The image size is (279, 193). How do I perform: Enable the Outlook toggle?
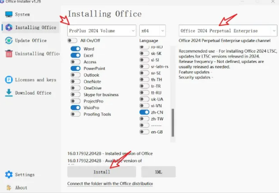76,75
